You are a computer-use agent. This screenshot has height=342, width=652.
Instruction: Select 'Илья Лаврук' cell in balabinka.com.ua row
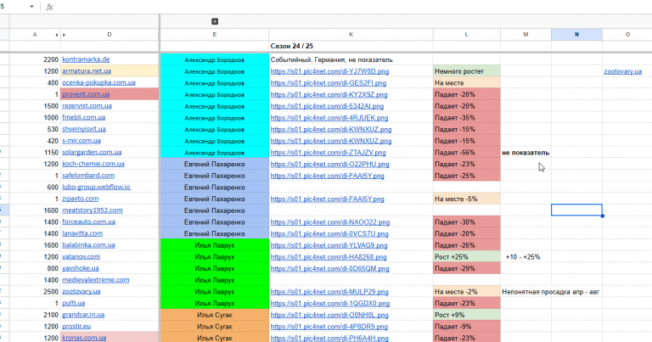click(215, 245)
